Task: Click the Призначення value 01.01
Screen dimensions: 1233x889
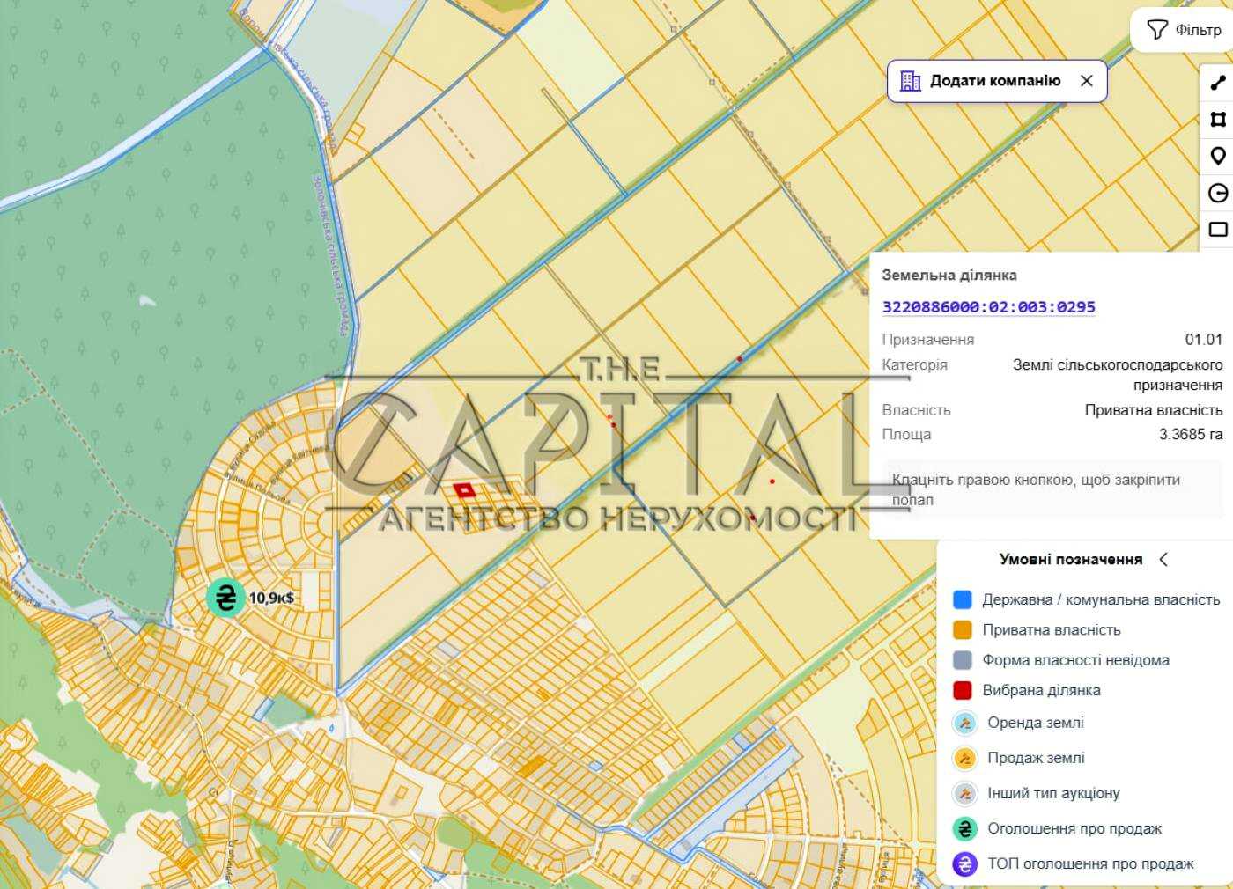Action: [x=1204, y=339]
